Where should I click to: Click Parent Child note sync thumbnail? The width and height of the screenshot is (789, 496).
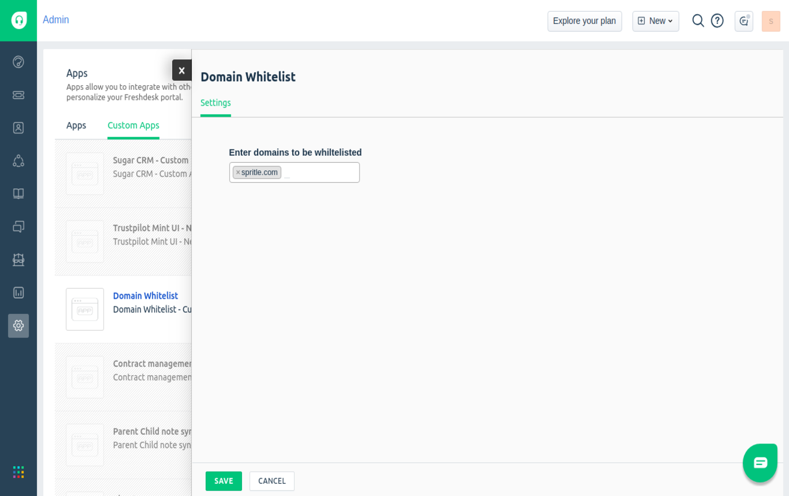(85, 445)
